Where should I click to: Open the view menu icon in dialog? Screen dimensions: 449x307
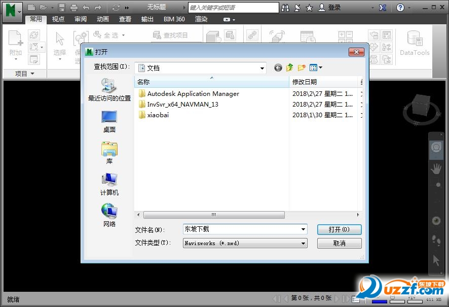316,67
